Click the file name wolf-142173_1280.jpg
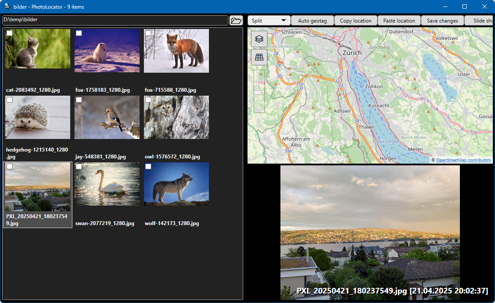This screenshot has width=495, height=303. point(172,223)
